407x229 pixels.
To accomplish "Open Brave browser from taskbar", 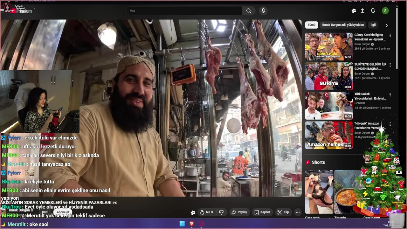I will (192, 224).
